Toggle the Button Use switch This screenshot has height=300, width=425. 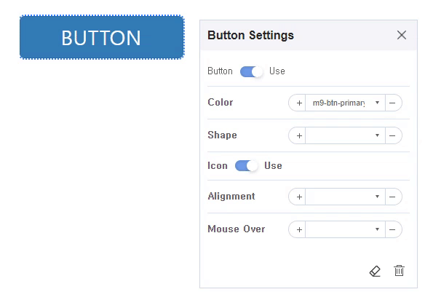pos(251,71)
